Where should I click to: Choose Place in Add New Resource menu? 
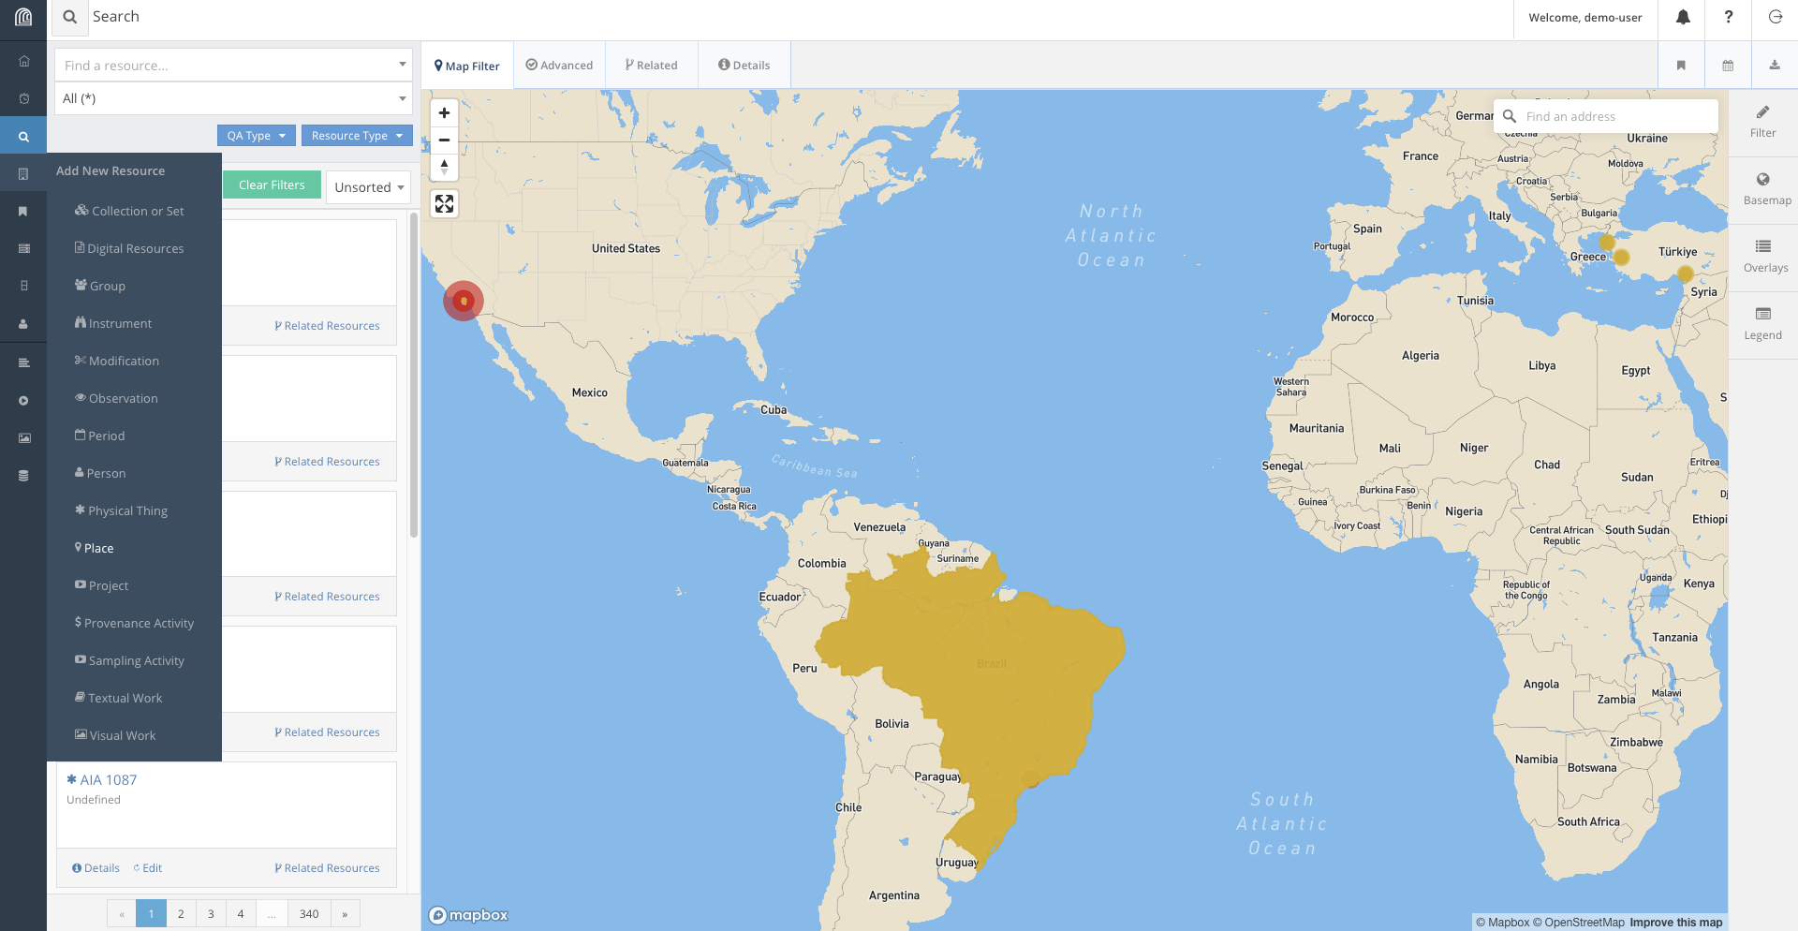point(98,549)
